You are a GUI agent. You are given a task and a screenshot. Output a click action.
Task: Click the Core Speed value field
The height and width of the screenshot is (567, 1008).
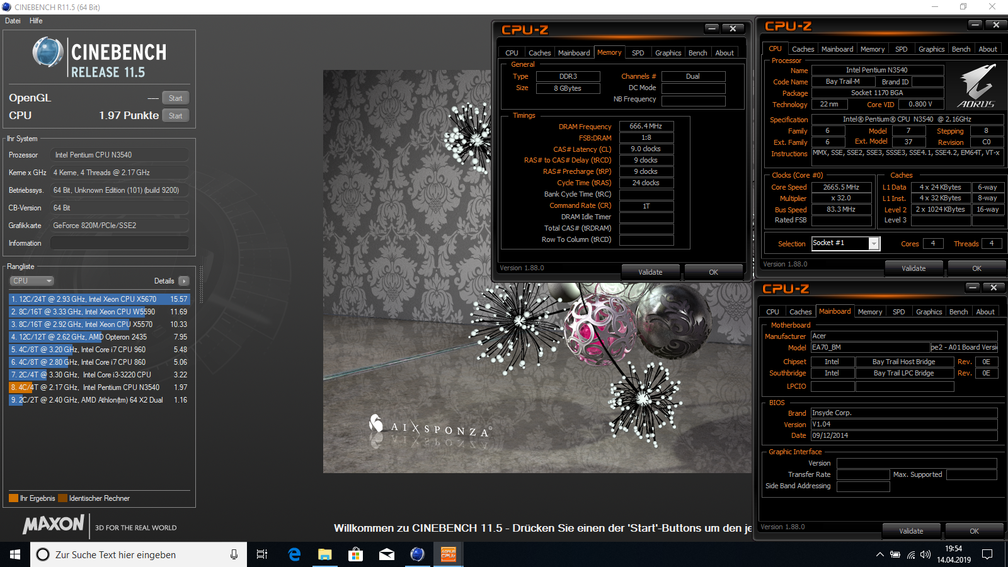(841, 187)
